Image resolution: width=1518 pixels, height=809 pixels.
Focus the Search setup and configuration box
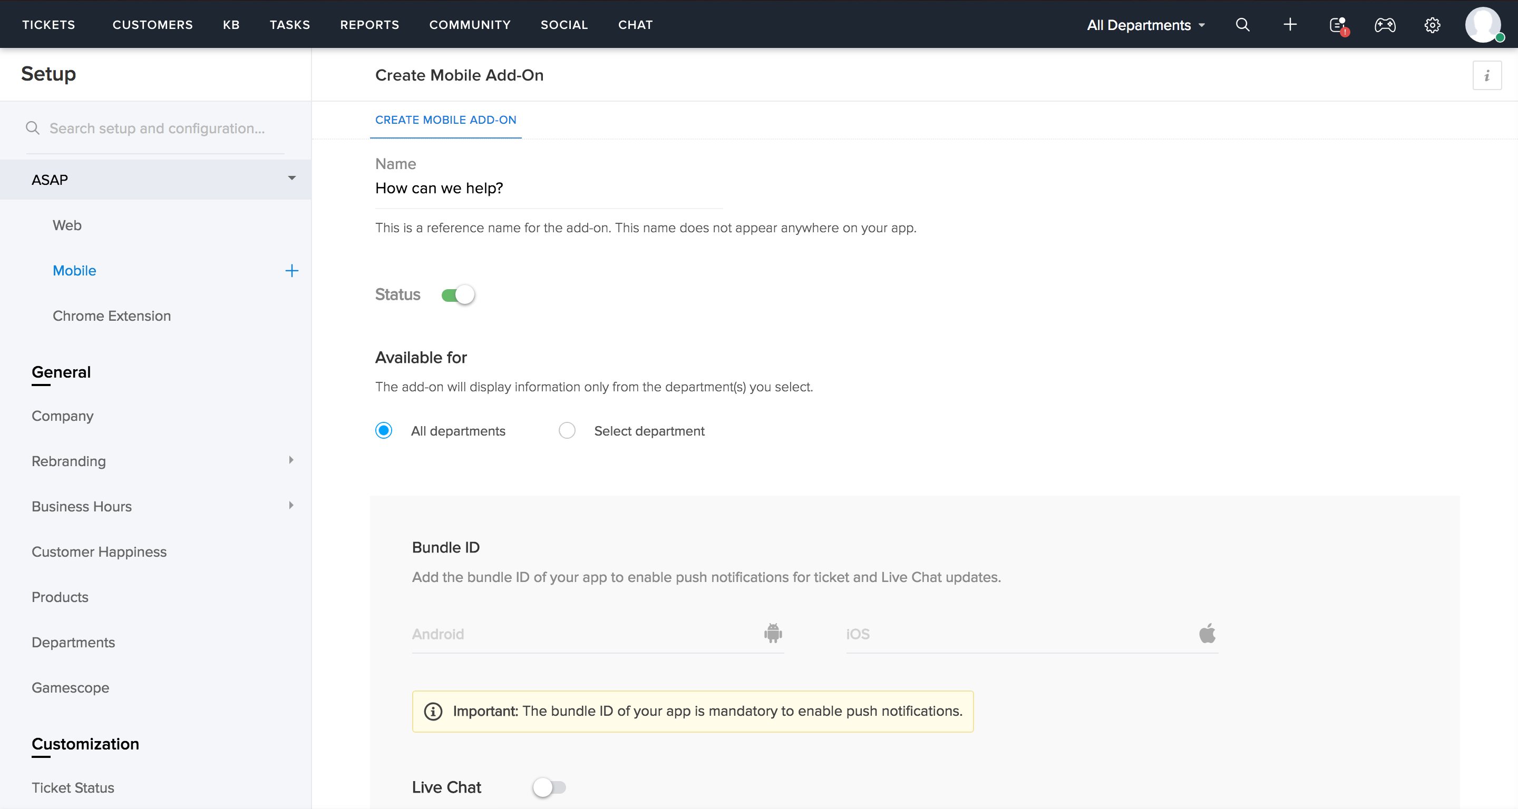click(157, 129)
